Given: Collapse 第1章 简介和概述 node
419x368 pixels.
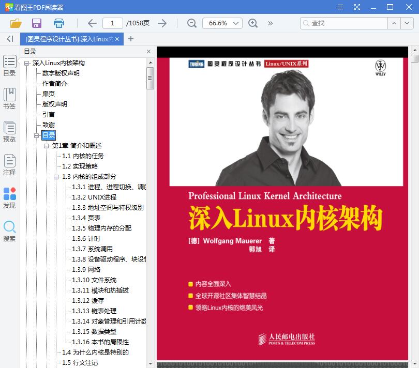Looking at the screenshot, I should (46, 146).
